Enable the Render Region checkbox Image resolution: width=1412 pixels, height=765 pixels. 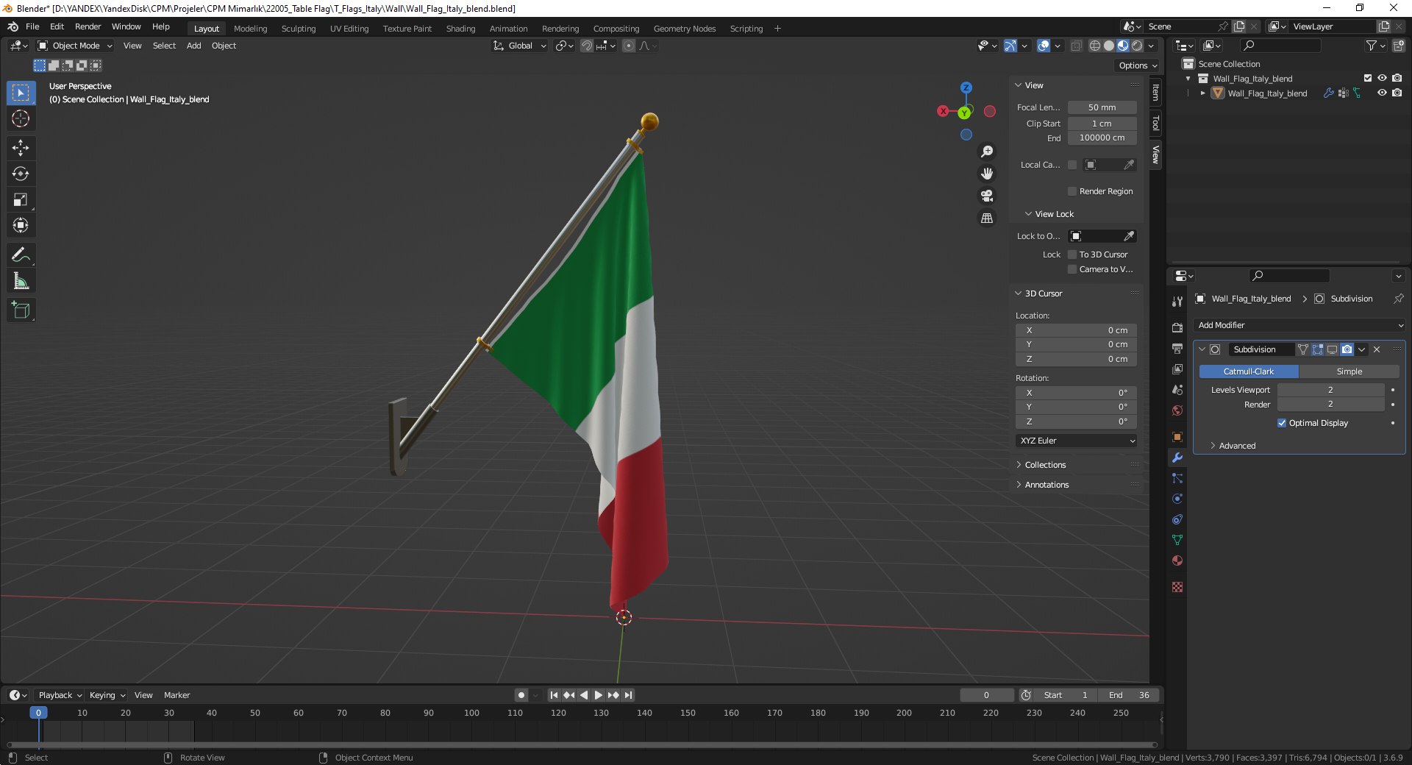point(1072,191)
